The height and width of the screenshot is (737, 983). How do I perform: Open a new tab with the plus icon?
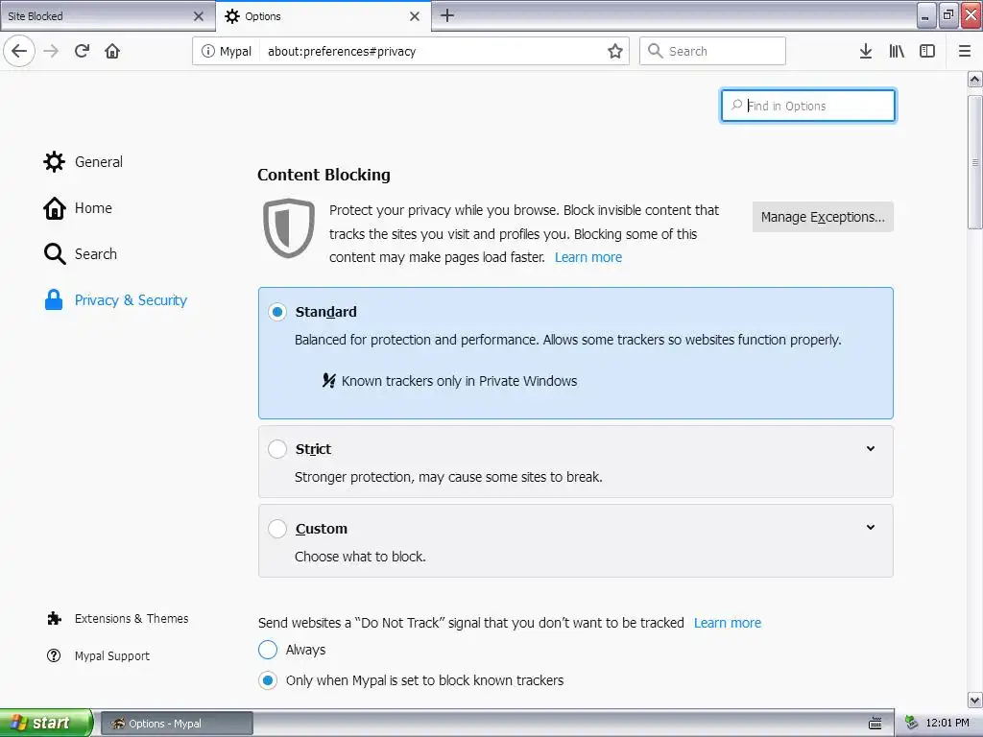click(x=447, y=15)
